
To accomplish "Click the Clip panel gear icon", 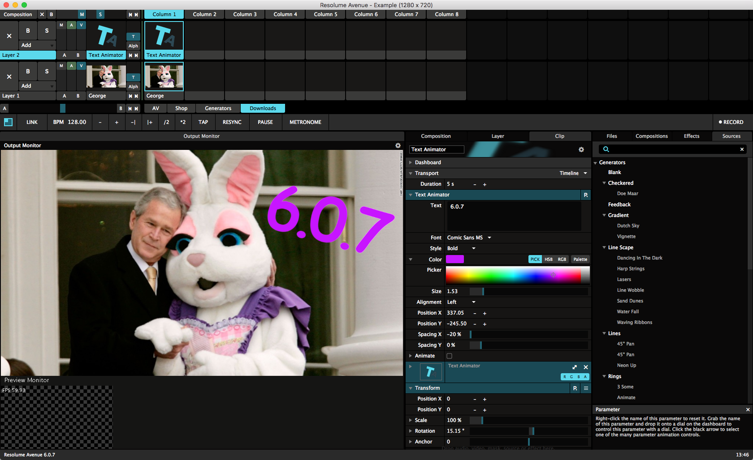I will coord(581,149).
